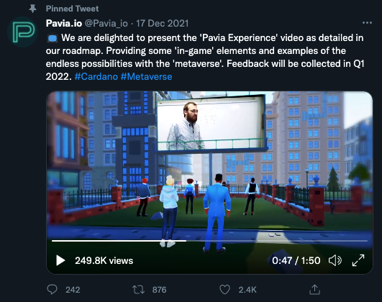Image resolution: width=382 pixels, height=302 pixels.
Task: View the 242 replies count
Action: tap(73, 290)
